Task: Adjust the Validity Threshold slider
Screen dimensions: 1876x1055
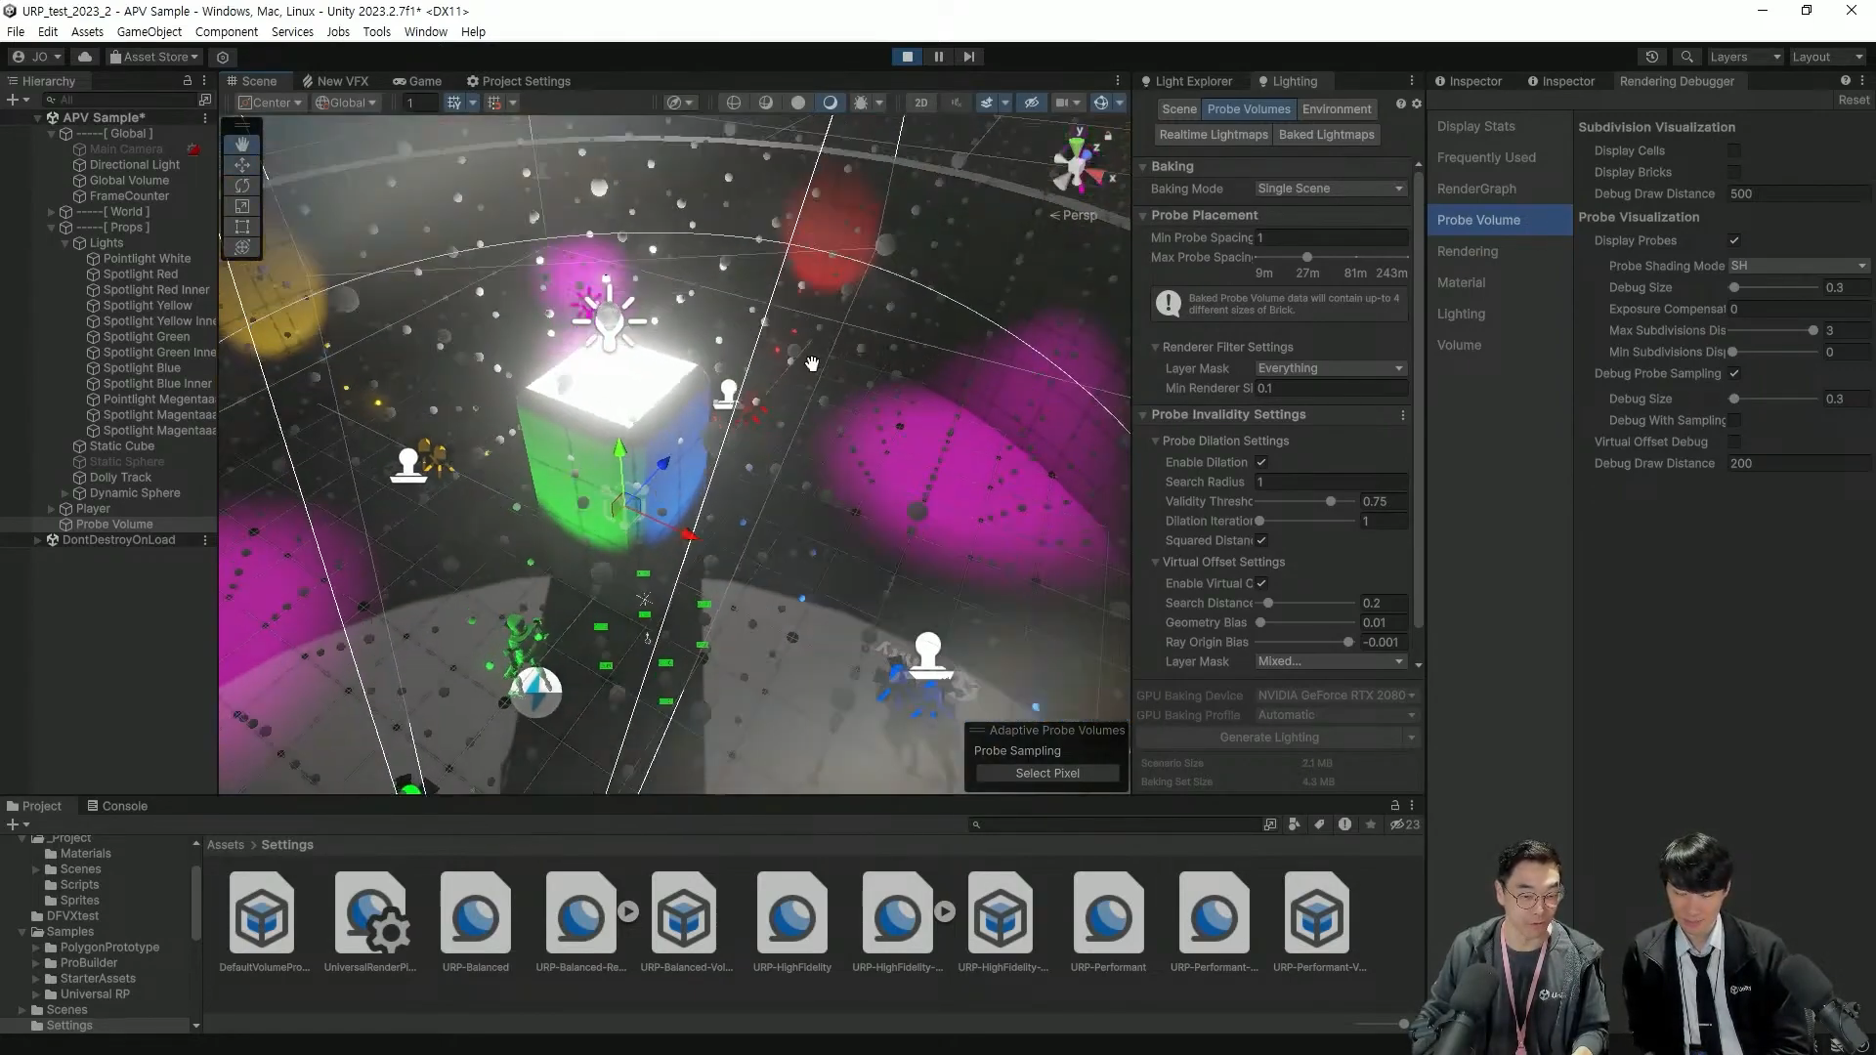Action: (1330, 501)
